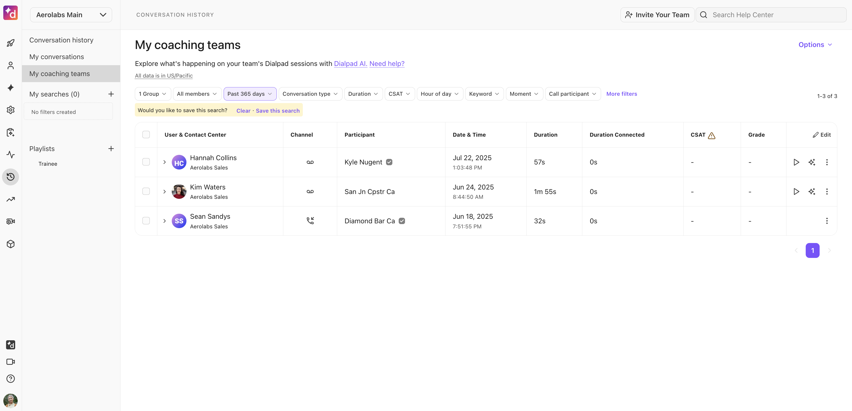Add a new saved search with plus

pyautogui.click(x=111, y=94)
